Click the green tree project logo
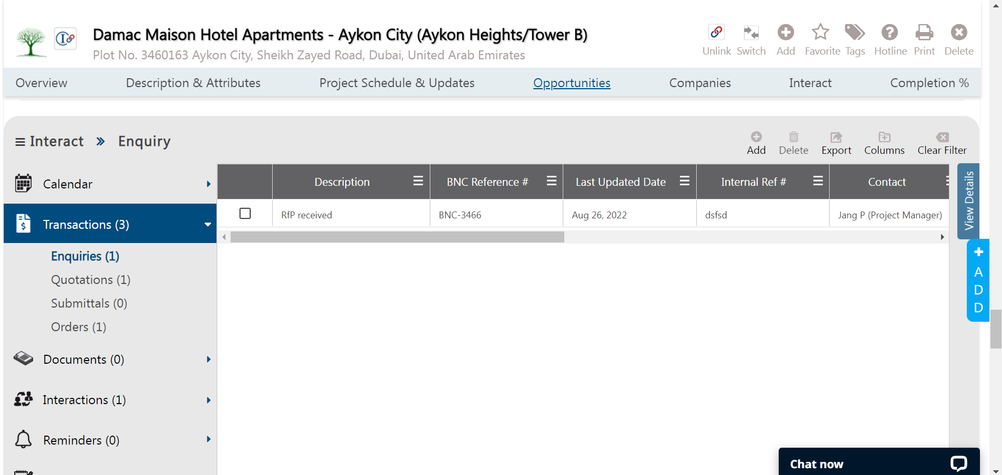 pos(31,42)
